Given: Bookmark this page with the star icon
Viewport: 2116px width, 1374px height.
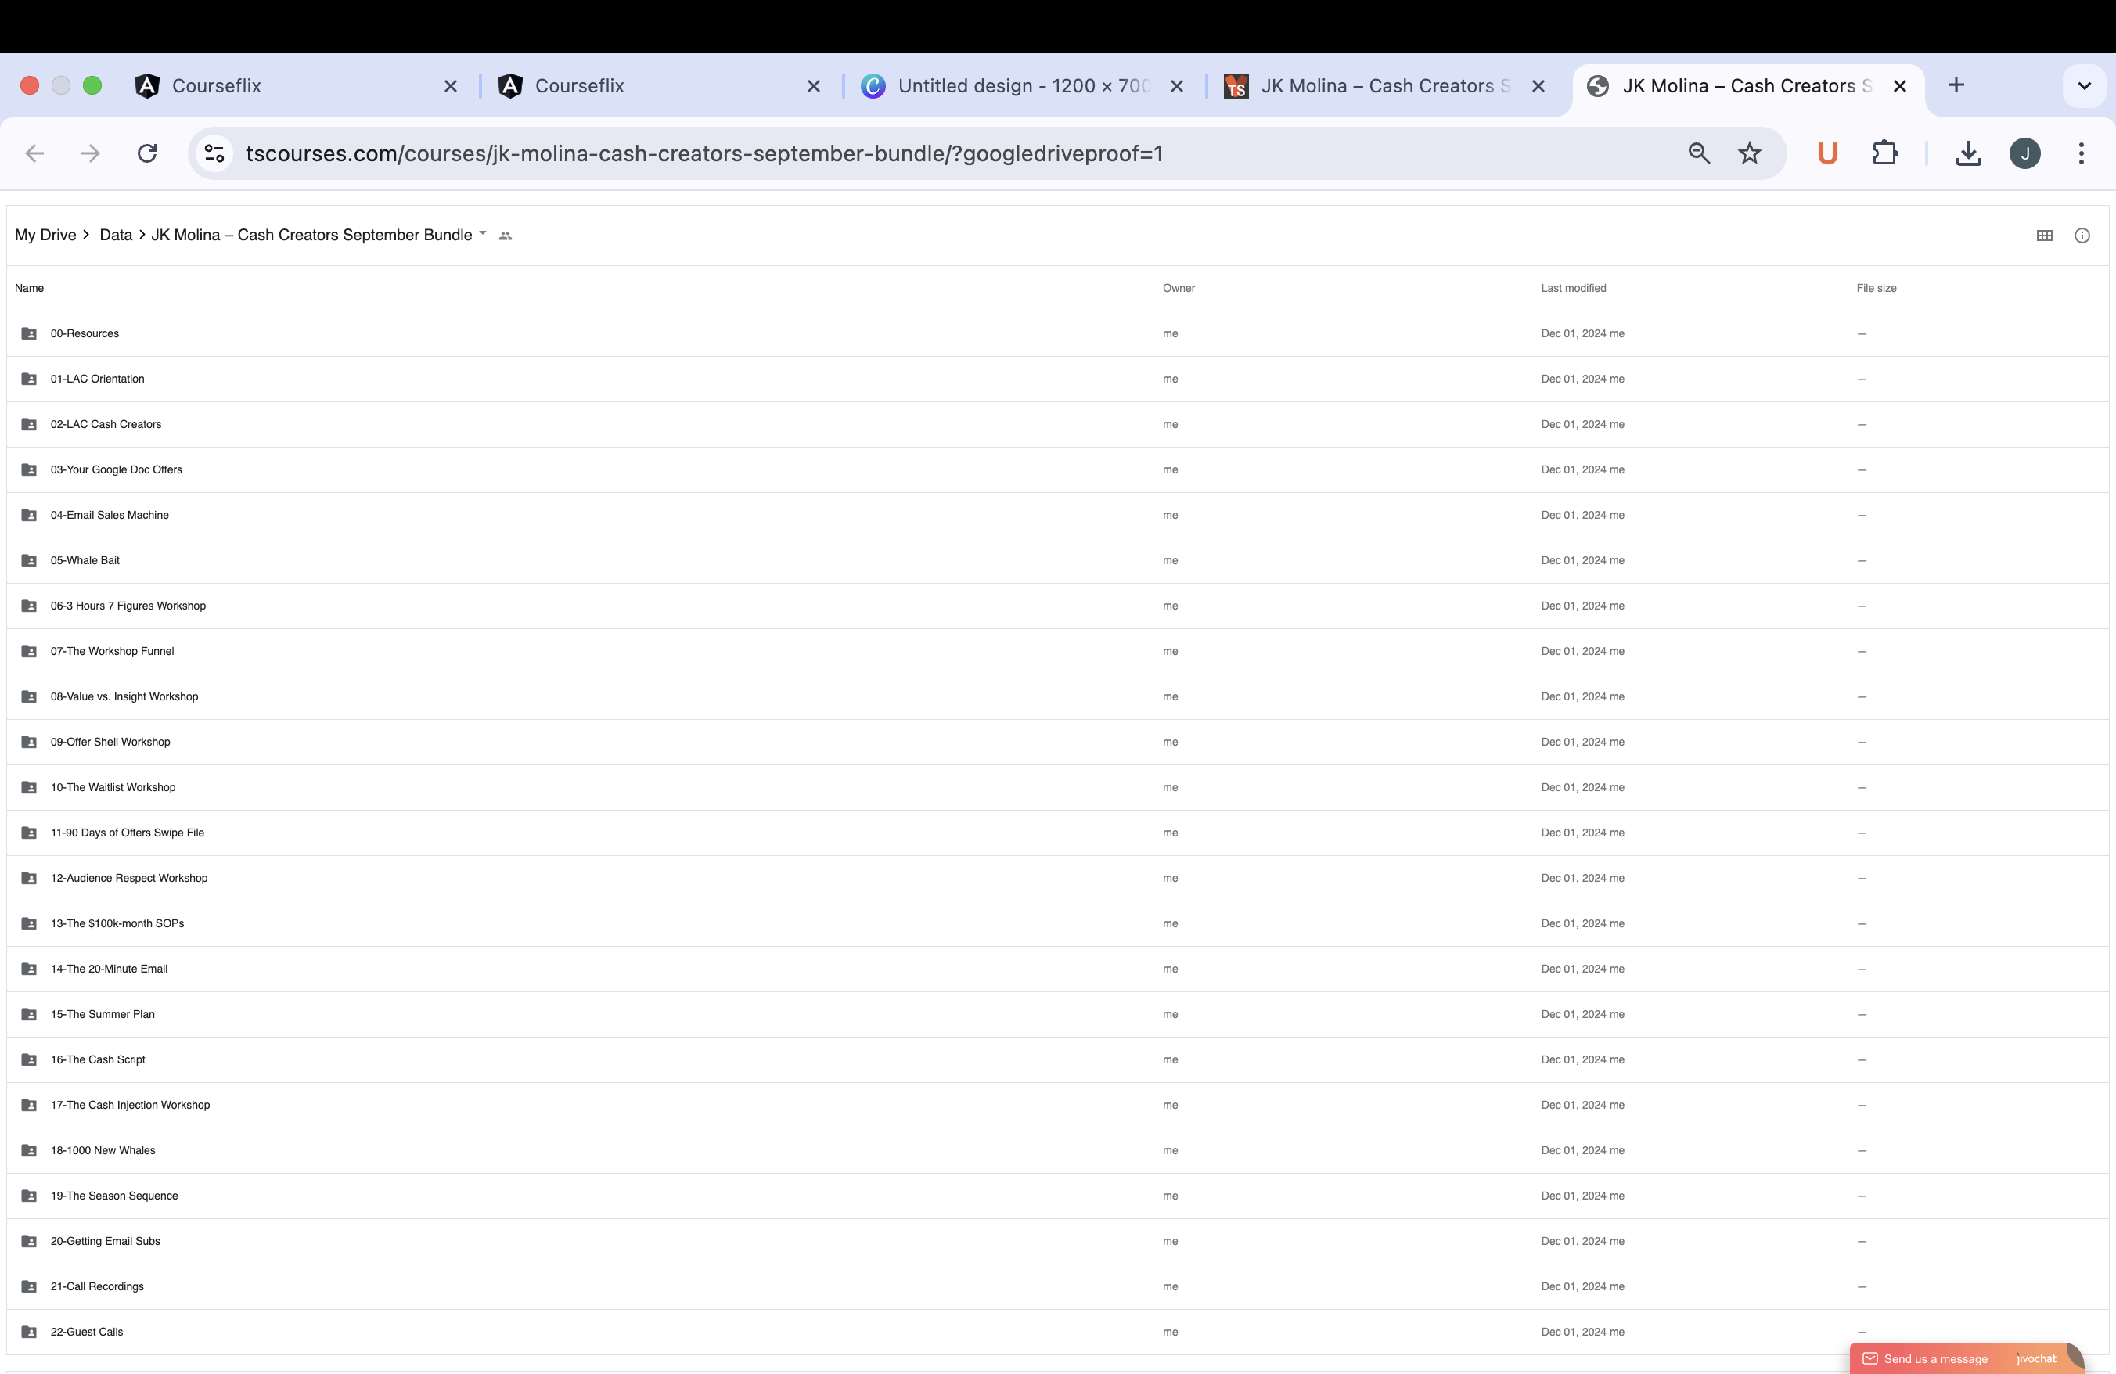Looking at the screenshot, I should click(x=1750, y=153).
